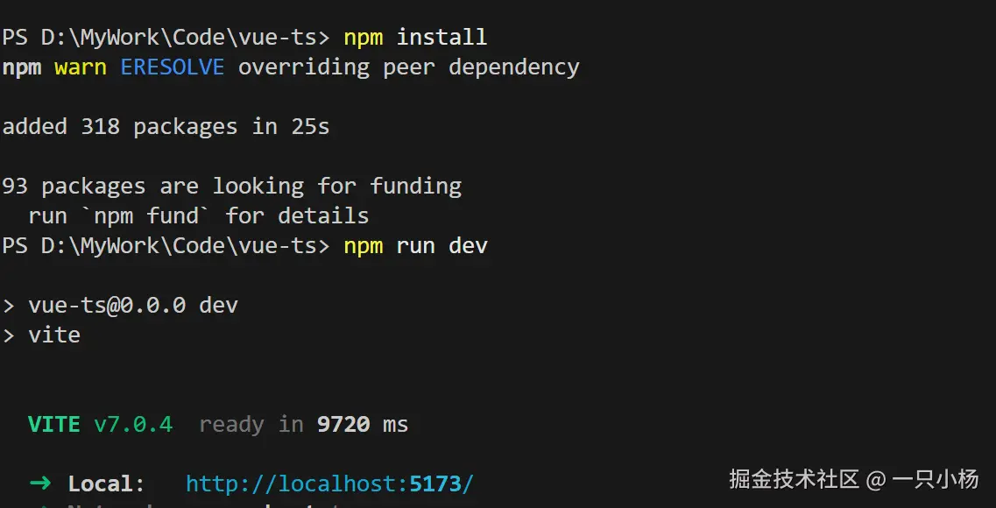The width and height of the screenshot is (996, 508).
Task: Click the '> vue-ts@0.0.0 dev' line
Action: (120, 305)
